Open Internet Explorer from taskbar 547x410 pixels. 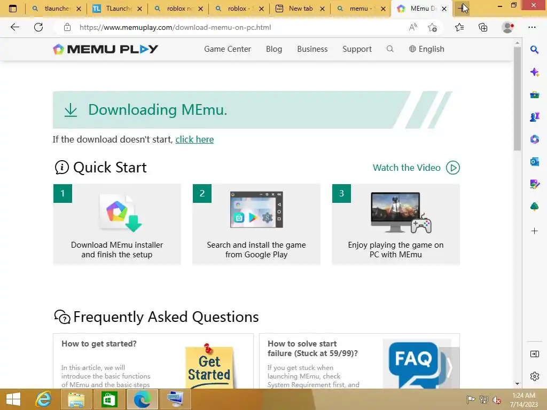tap(44, 399)
